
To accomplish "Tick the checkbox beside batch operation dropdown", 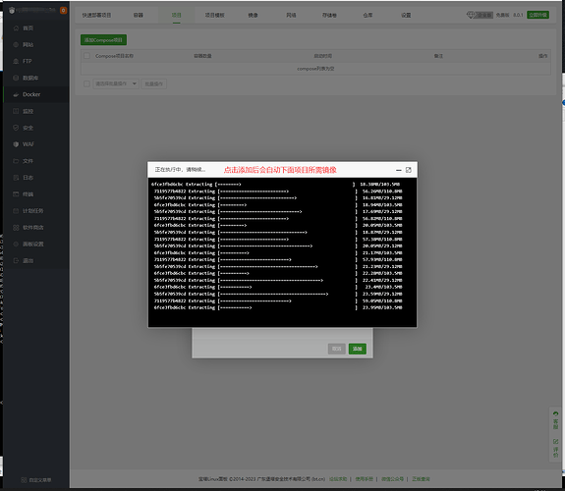I will [86, 83].
